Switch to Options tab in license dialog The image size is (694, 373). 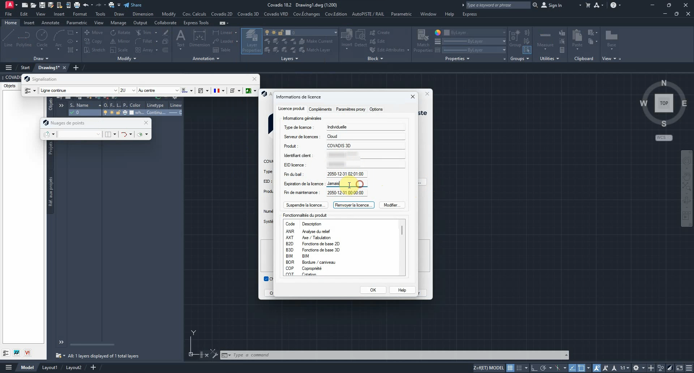(376, 109)
